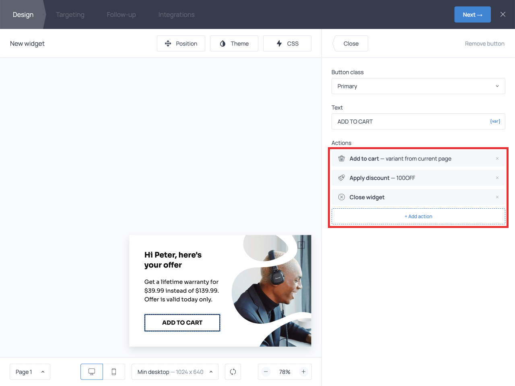Go to the Targeting tab
This screenshot has width=515, height=386.
point(70,14)
